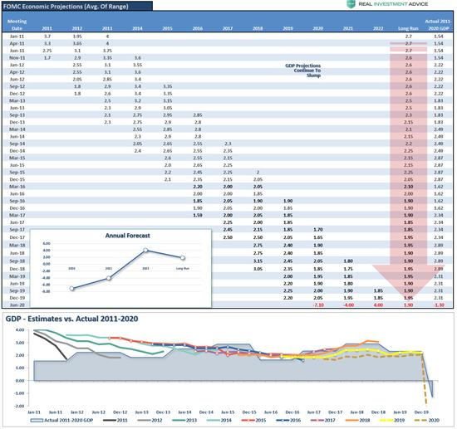Click the 2015 legend entry with red line
Screen dimensions: 457x429
click(254, 420)
